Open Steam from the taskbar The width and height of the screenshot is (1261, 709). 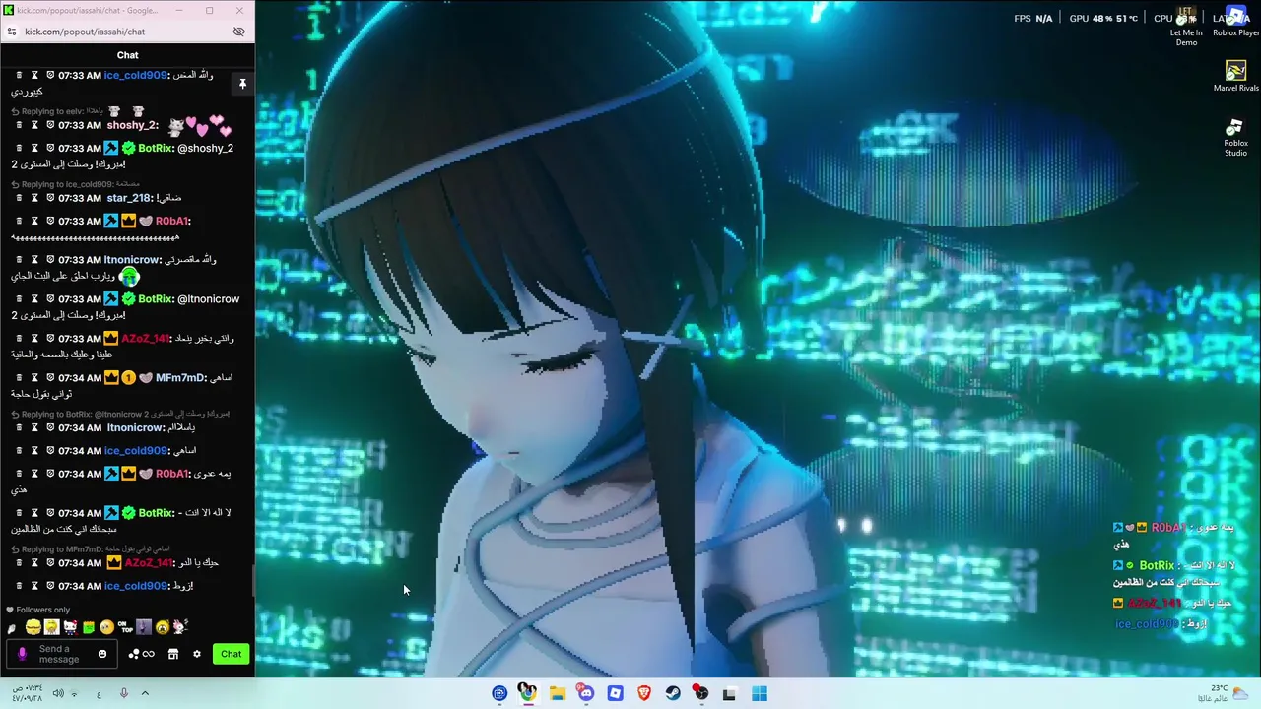coord(673,693)
